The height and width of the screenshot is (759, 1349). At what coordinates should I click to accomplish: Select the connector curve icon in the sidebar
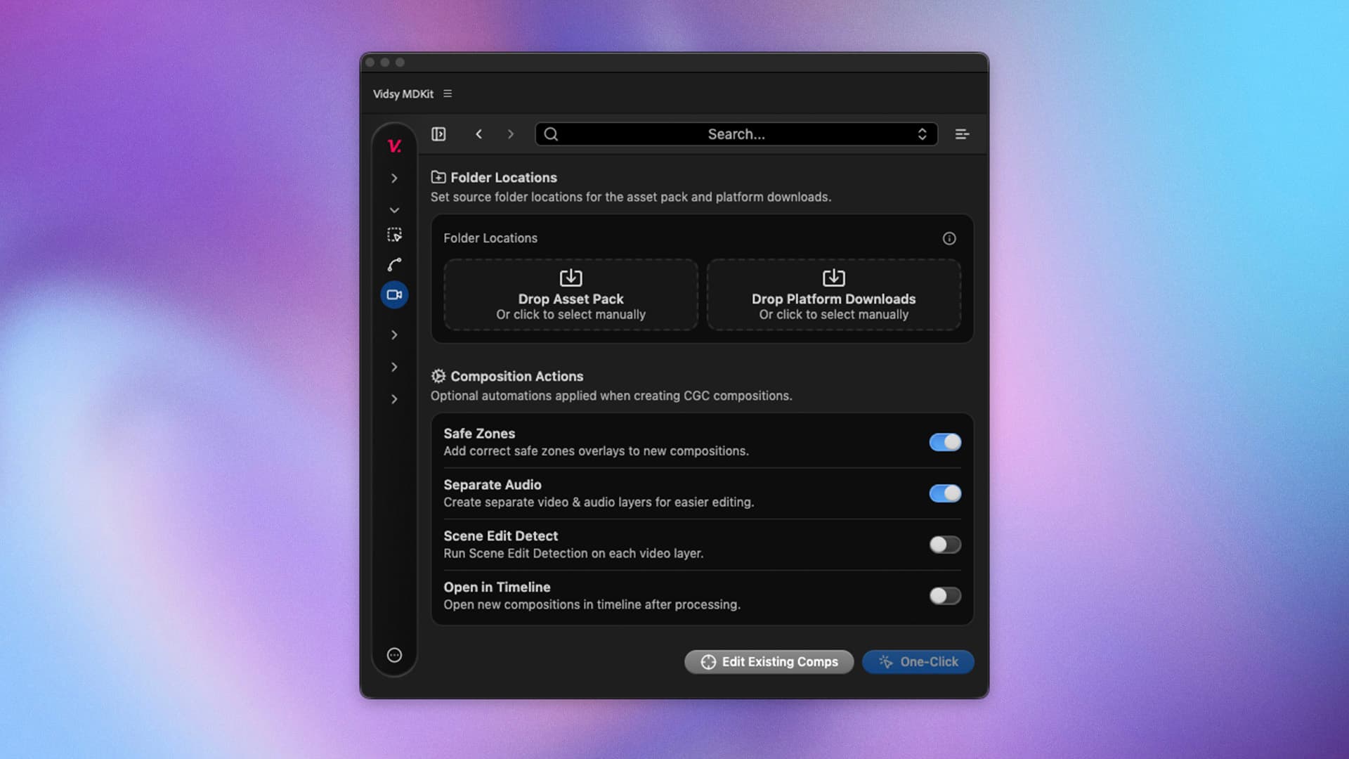394,264
